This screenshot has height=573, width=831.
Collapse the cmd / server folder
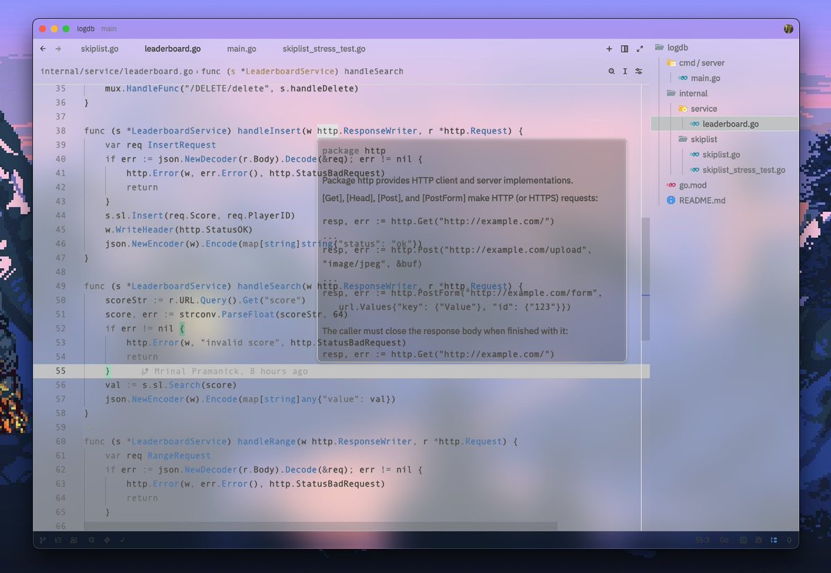pyautogui.click(x=695, y=63)
